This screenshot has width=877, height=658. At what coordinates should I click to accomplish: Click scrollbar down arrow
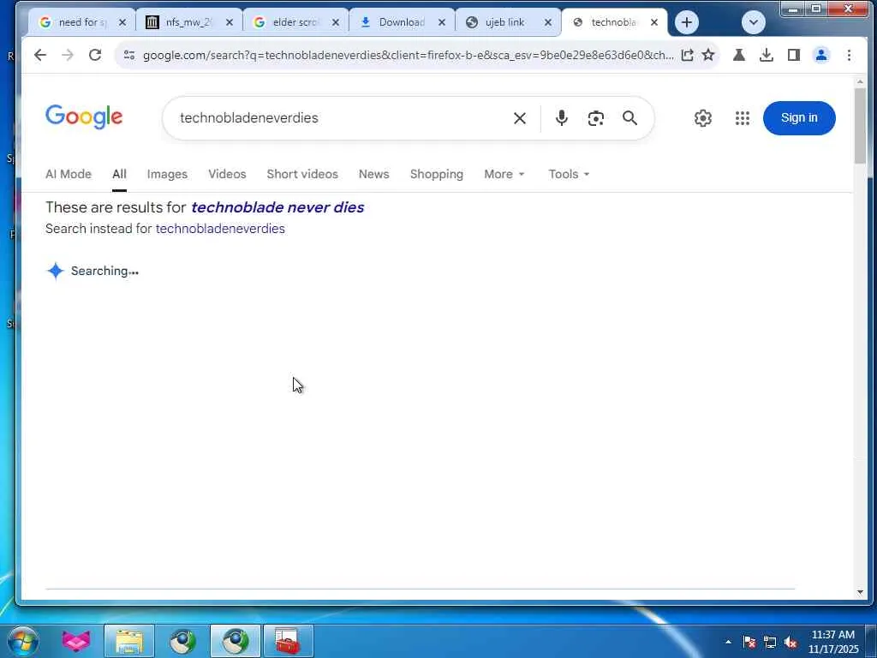point(860,592)
